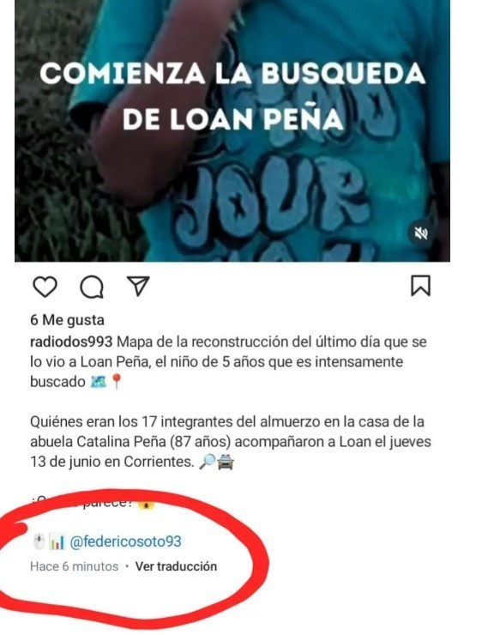Click the red pin emoji in caption
Viewport: 488px width, 635px height.
116,382
